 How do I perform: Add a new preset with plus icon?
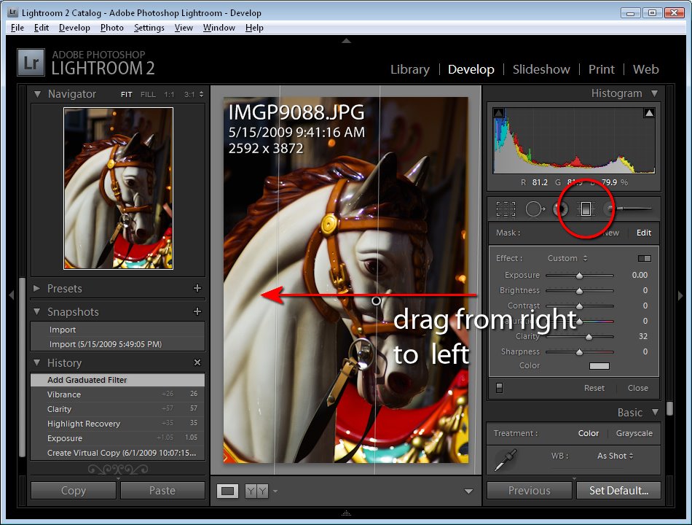point(197,288)
